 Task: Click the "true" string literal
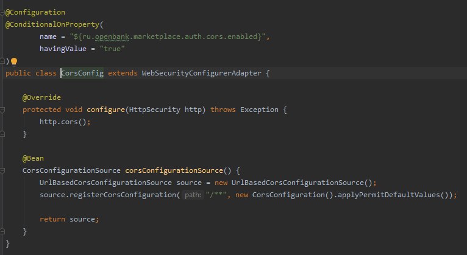point(112,49)
